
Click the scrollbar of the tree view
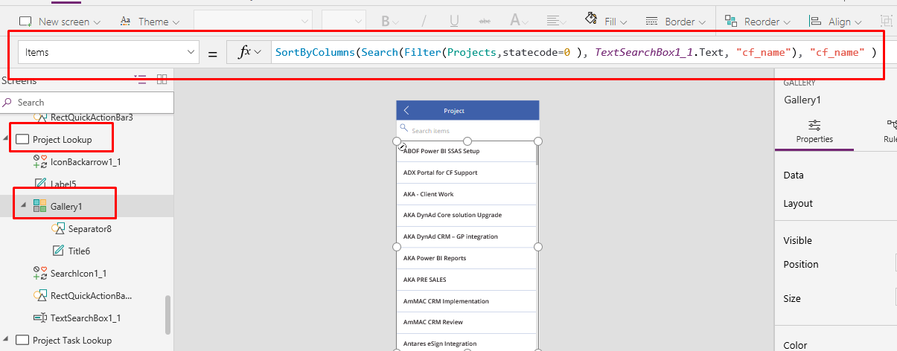pyautogui.click(x=168, y=315)
